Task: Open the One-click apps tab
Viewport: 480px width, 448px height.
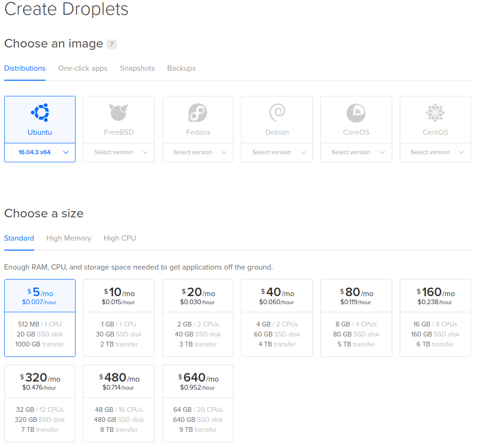Action: (83, 68)
